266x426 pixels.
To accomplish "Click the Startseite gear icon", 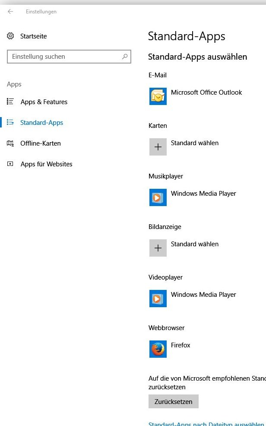I will point(10,36).
